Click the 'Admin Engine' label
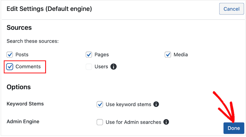This screenshot has width=246, height=137. pos(23,121)
